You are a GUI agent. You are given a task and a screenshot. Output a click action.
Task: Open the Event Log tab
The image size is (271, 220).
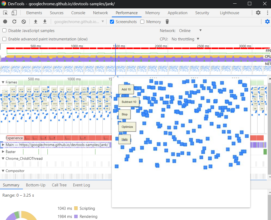(x=81, y=185)
